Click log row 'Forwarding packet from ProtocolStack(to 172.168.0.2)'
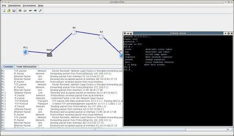Viewport: 234px width, 136px height. (x=79, y=88)
